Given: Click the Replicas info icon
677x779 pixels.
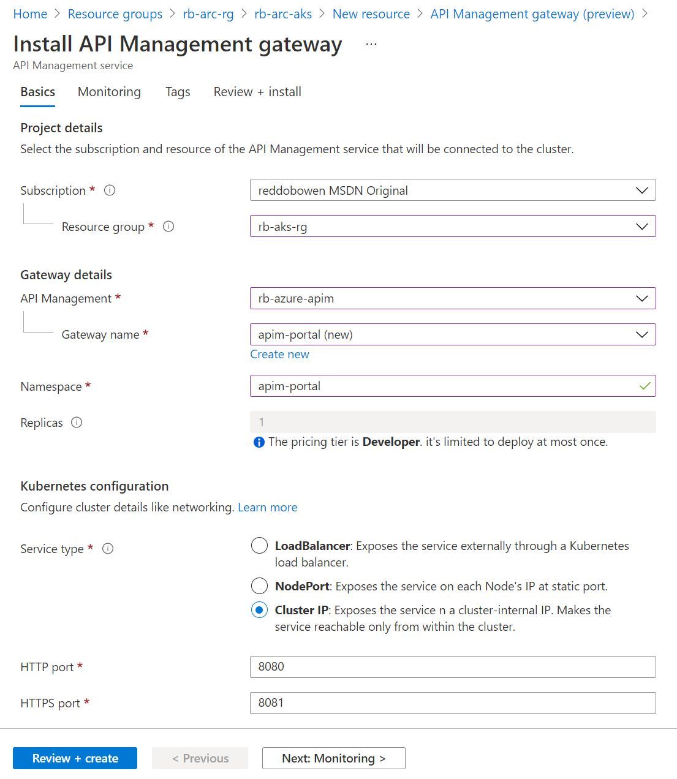Looking at the screenshot, I should (77, 422).
